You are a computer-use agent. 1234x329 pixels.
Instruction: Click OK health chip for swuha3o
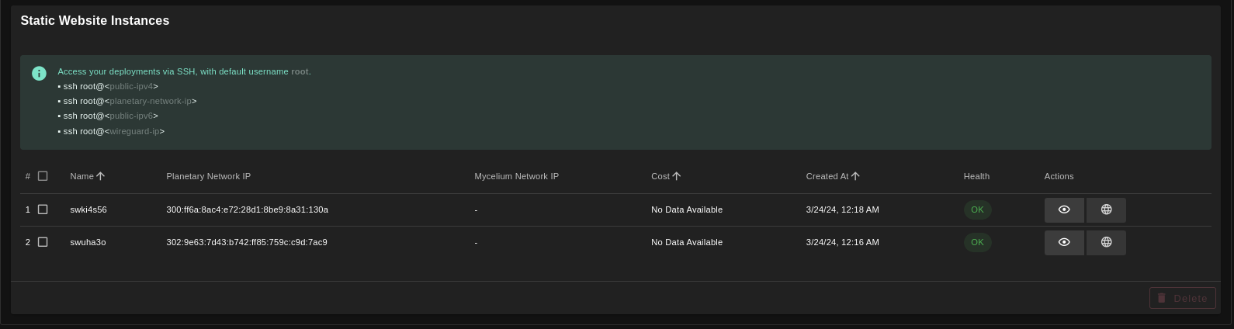pos(977,242)
